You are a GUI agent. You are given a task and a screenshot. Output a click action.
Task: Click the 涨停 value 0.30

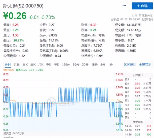(x=93, y=25)
